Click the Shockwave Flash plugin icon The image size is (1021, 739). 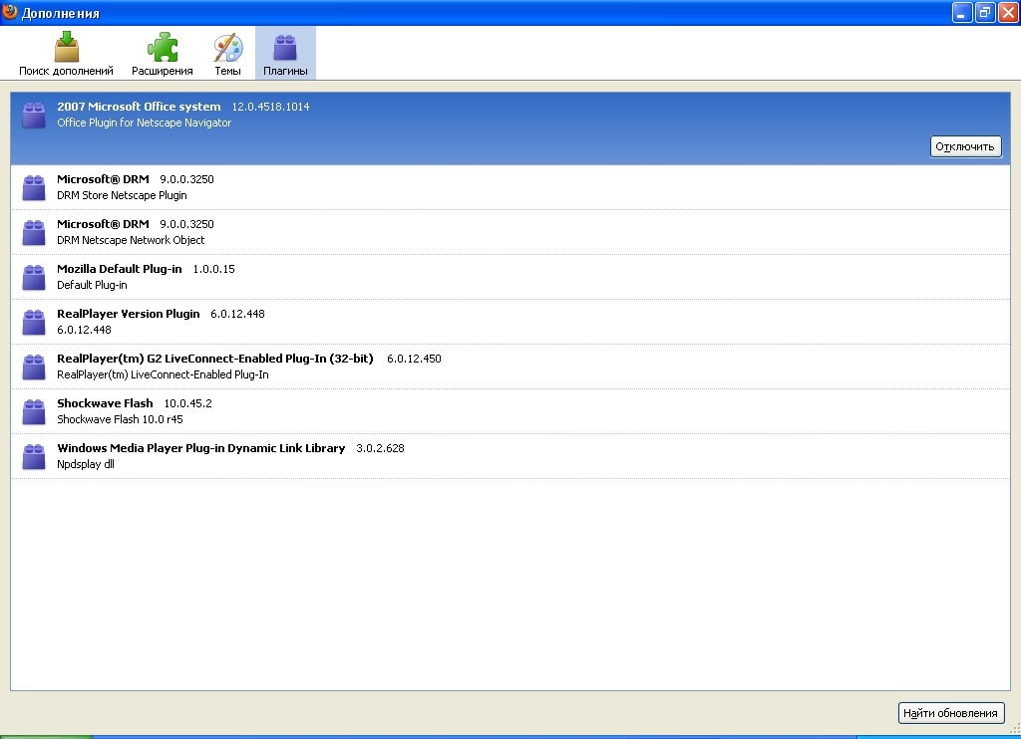tap(34, 411)
